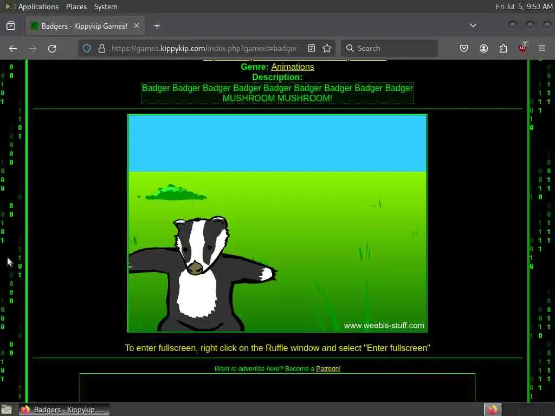Open the Places menu

(x=76, y=6)
